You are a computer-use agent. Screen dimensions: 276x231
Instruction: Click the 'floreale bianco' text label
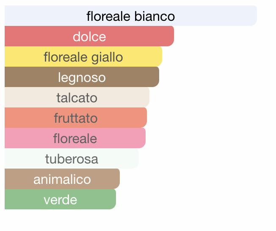tap(131, 16)
